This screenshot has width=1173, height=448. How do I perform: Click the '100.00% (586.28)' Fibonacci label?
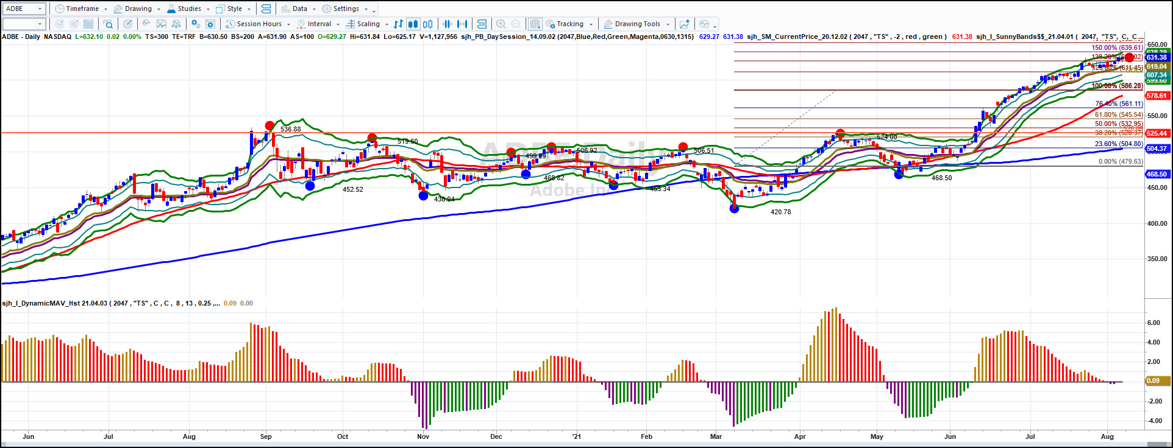pos(1117,86)
